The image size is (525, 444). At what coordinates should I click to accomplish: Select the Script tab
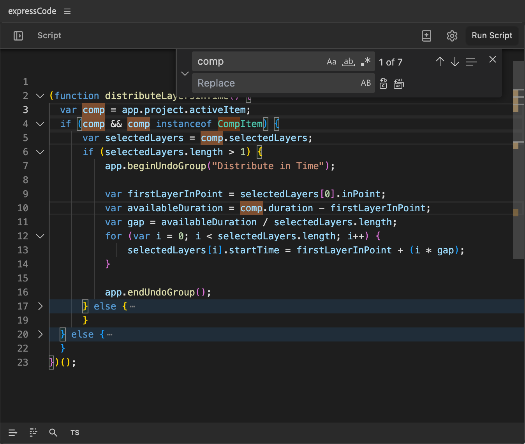(x=49, y=35)
